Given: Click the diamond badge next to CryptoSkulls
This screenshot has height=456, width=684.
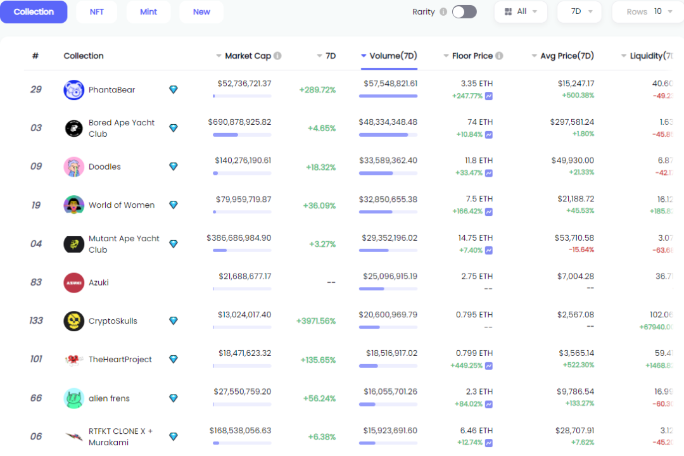Looking at the screenshot, I should tap(174, 320).
